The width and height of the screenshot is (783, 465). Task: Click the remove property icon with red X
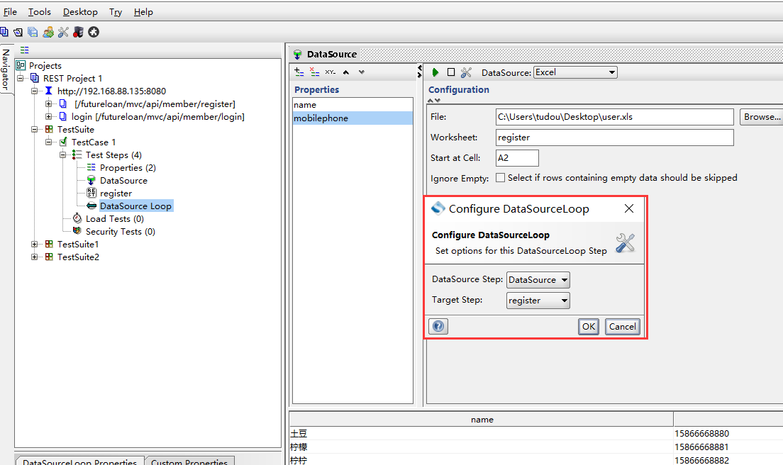point(315,72)
